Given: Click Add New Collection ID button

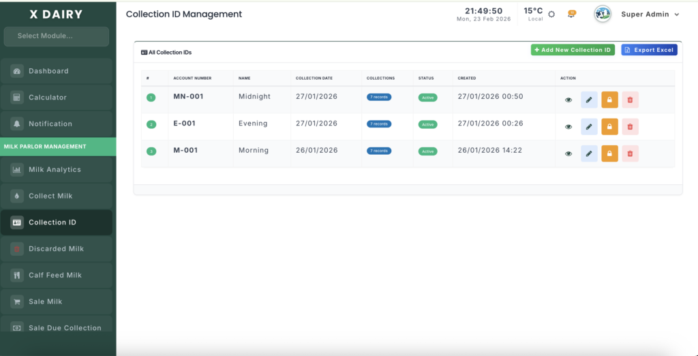Looking at the screenshot, I should click(573, 50).
